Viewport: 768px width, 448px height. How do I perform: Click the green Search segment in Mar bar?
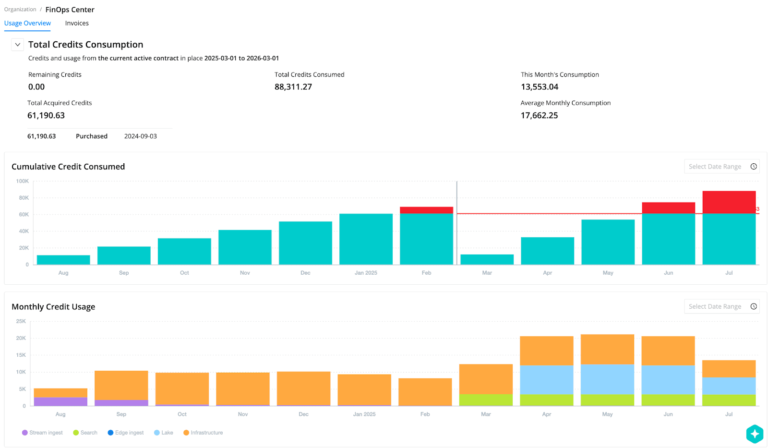click(486, 400)
